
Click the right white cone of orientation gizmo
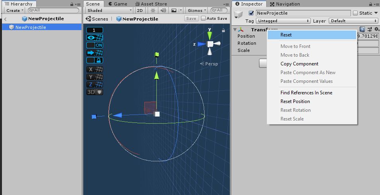217,44
